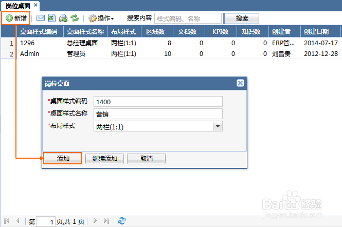The image size is (342, 227).
Task: Close the 岗位桌面 tab
Action: pyautogui.click(x=36, y=5)
